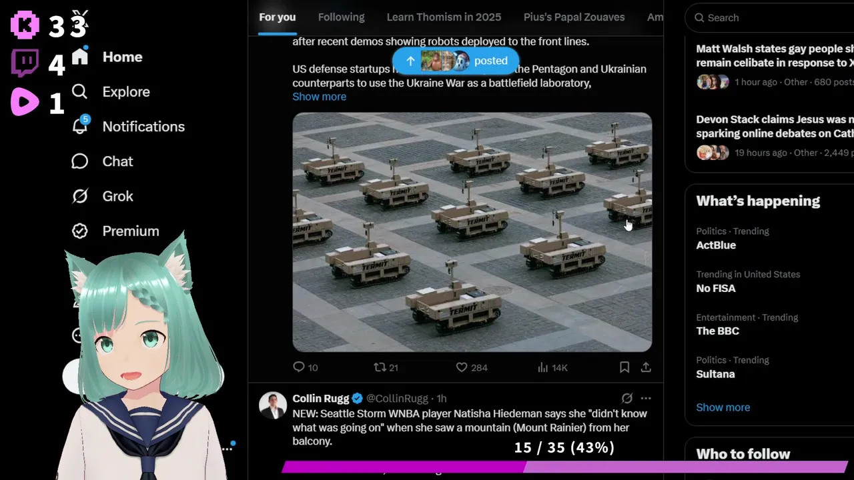Open Collin Rugg's profile name link
This screenshot has width=854, height=480.
(x=320, y=399)
